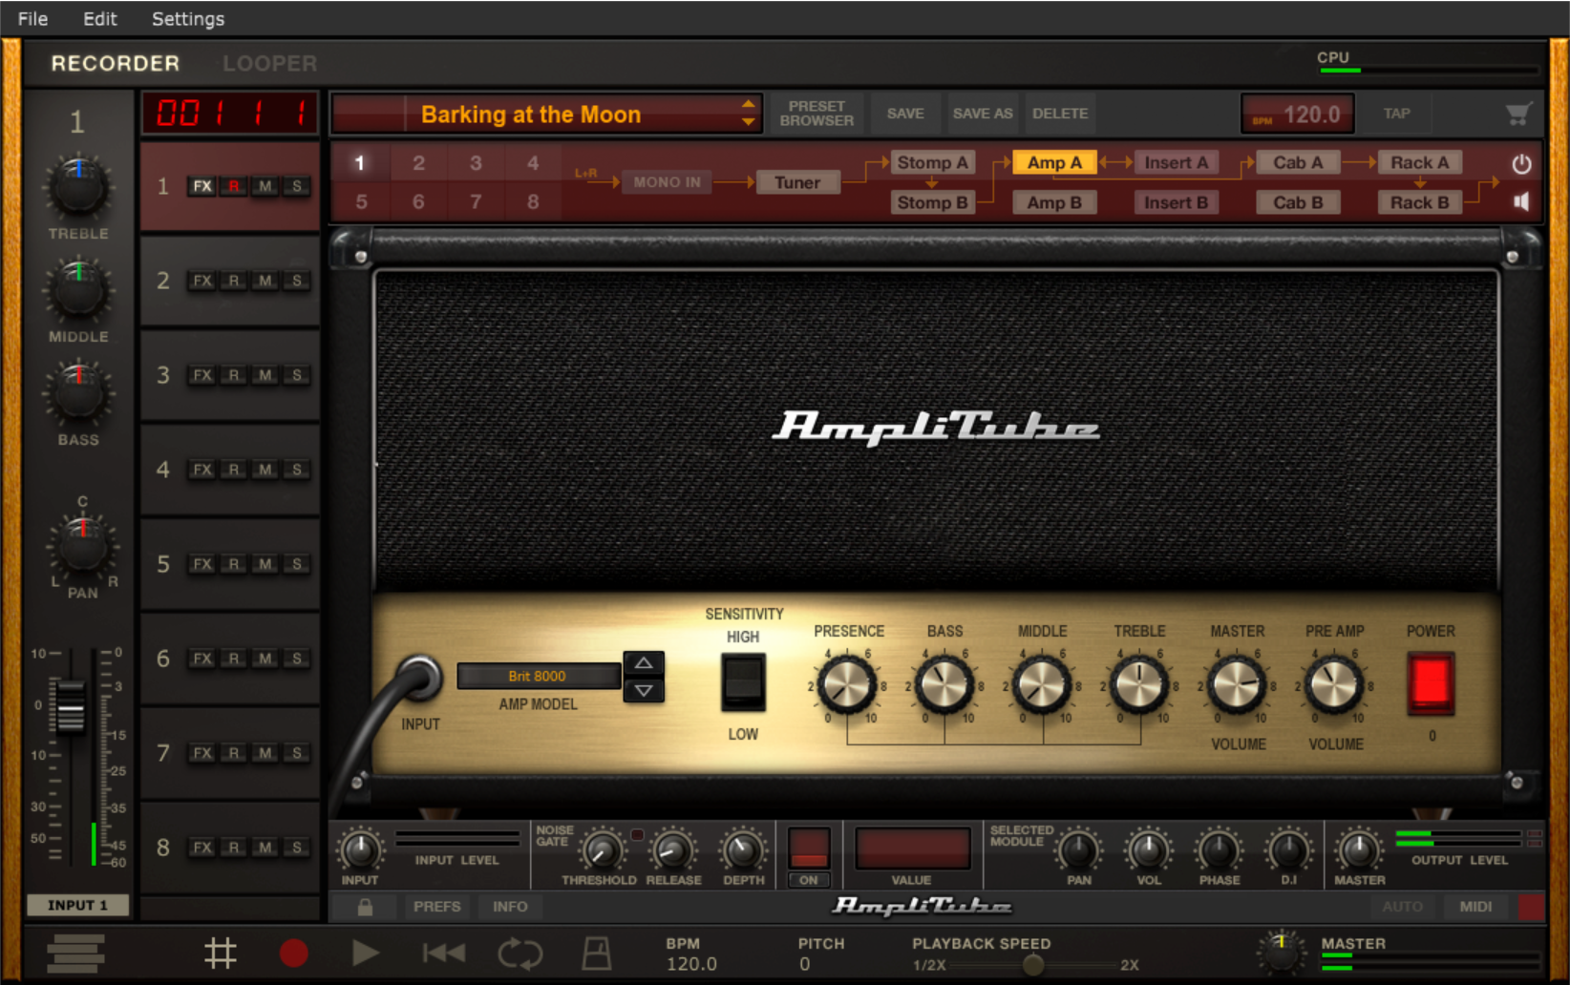Open the PREFS panel
1570x985 pixels.
click(437, 907)
